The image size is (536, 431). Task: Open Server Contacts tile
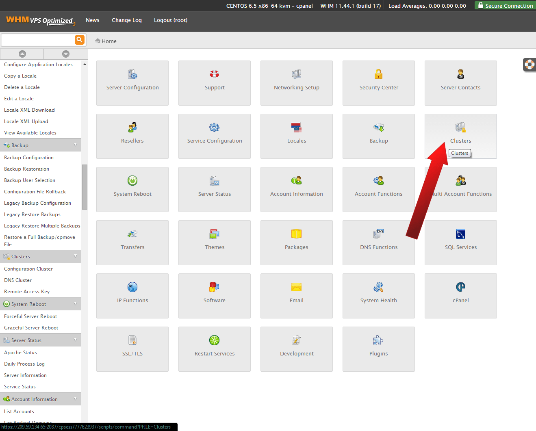click(x=461, y=83)
